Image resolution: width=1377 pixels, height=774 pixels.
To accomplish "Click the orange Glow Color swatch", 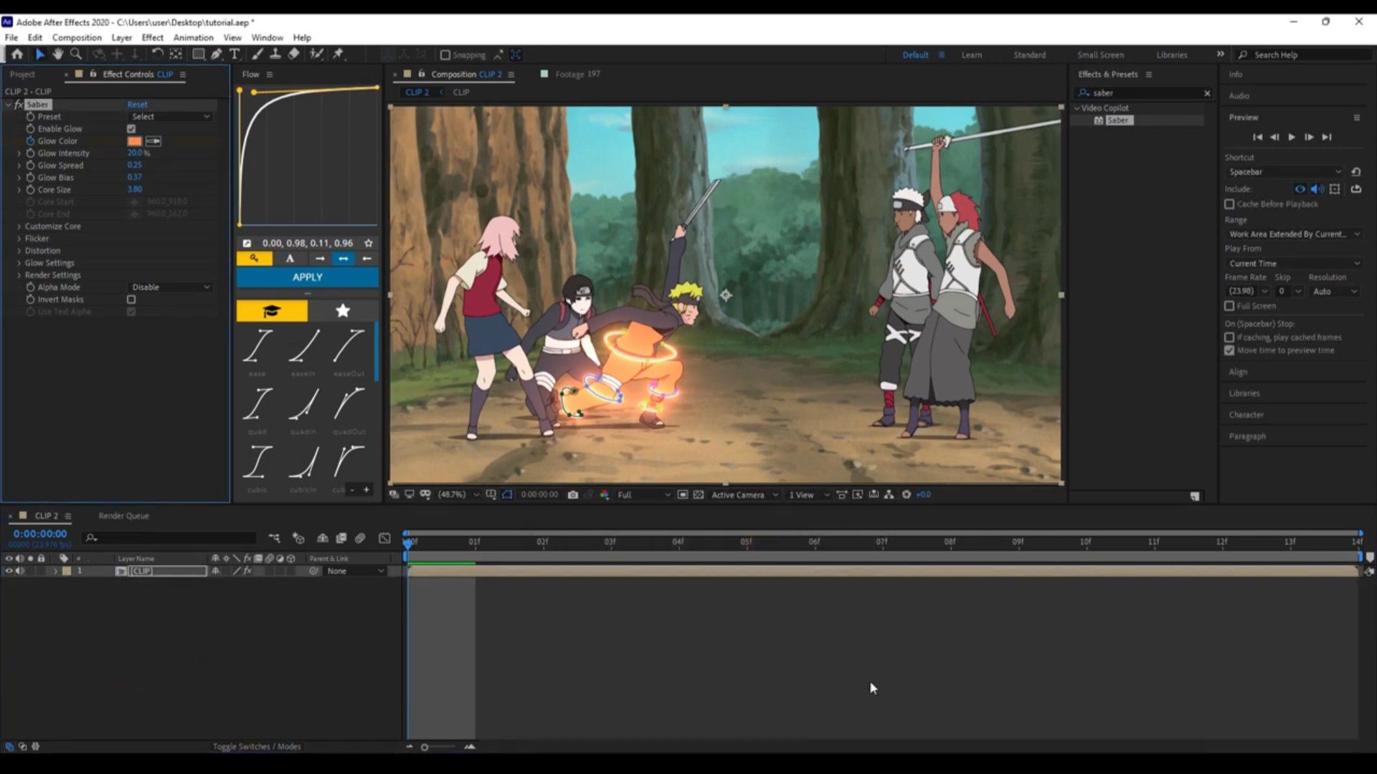I will tap(134, 141).
